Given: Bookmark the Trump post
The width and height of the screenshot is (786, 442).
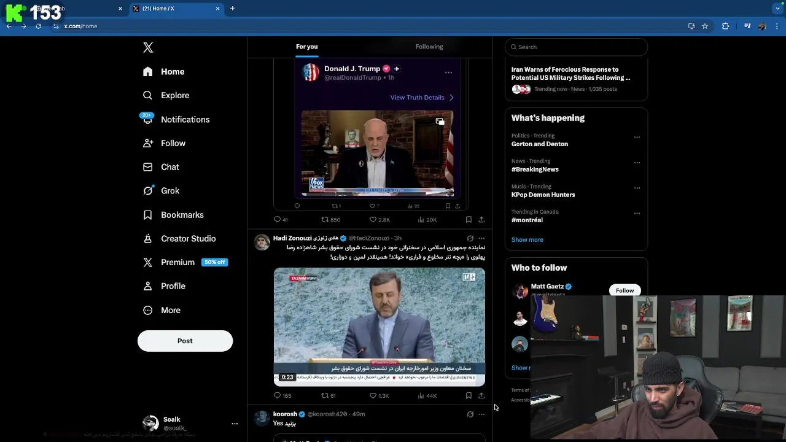Looking at the screenshot, I should [x=469, y=220].
